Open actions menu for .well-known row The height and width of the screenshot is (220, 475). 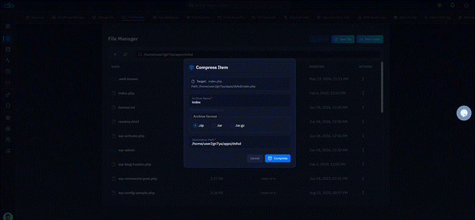(x=363, y=79)
